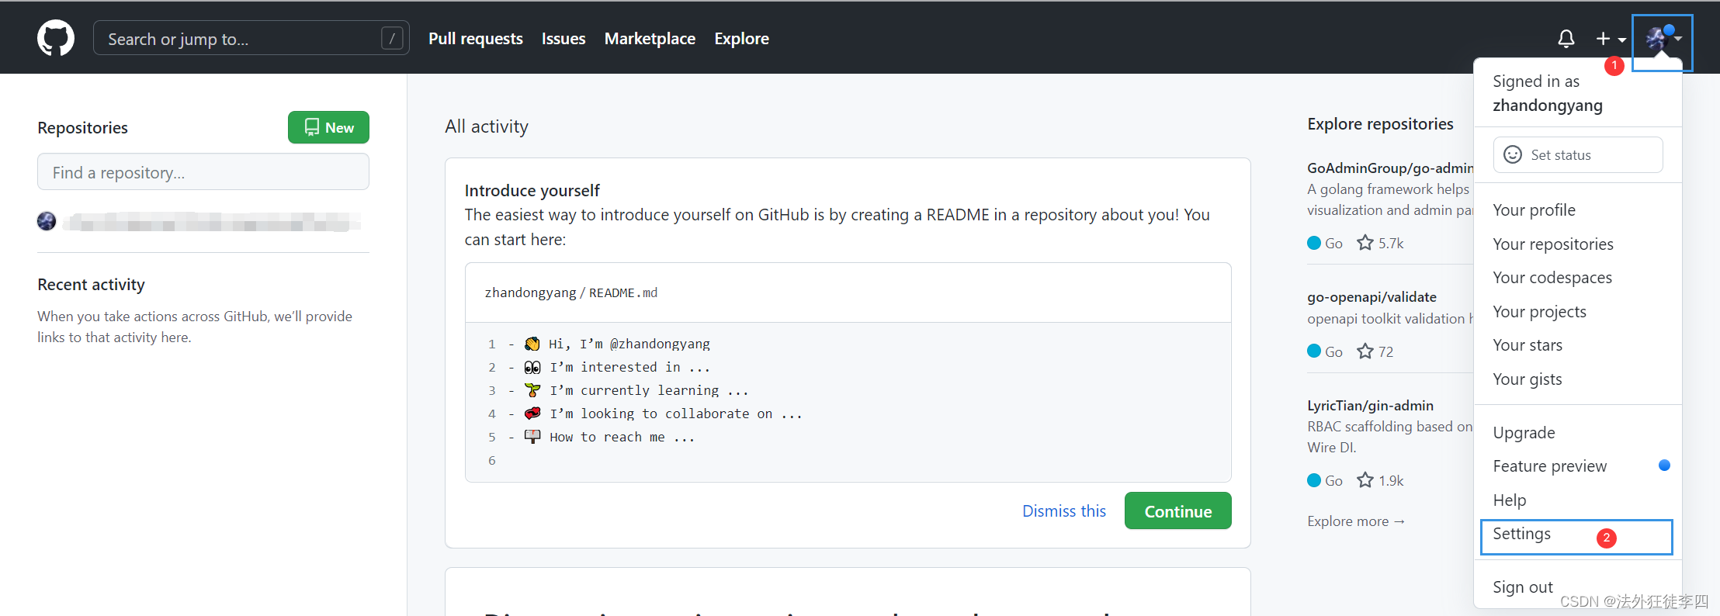Screen dimensions: 1720x616
Task: Click the repository avatar in the sidebar list
Action: pos(47,221)
